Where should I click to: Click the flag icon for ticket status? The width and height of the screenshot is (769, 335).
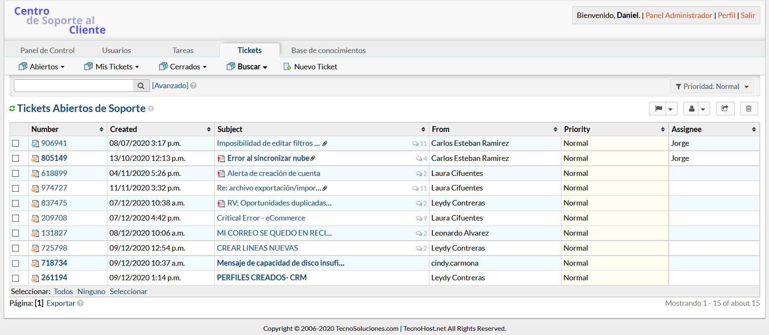pos(658,109)
